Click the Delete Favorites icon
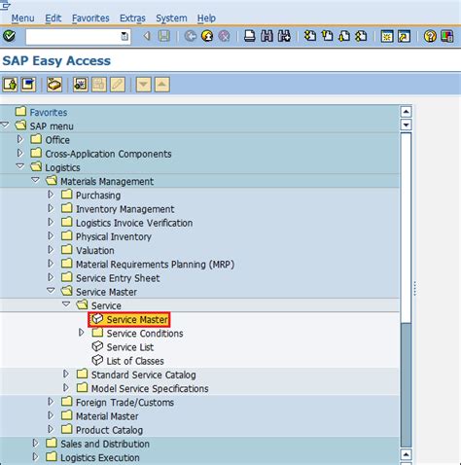The height and width of the screenshot is (465, 461). (99, 85)
